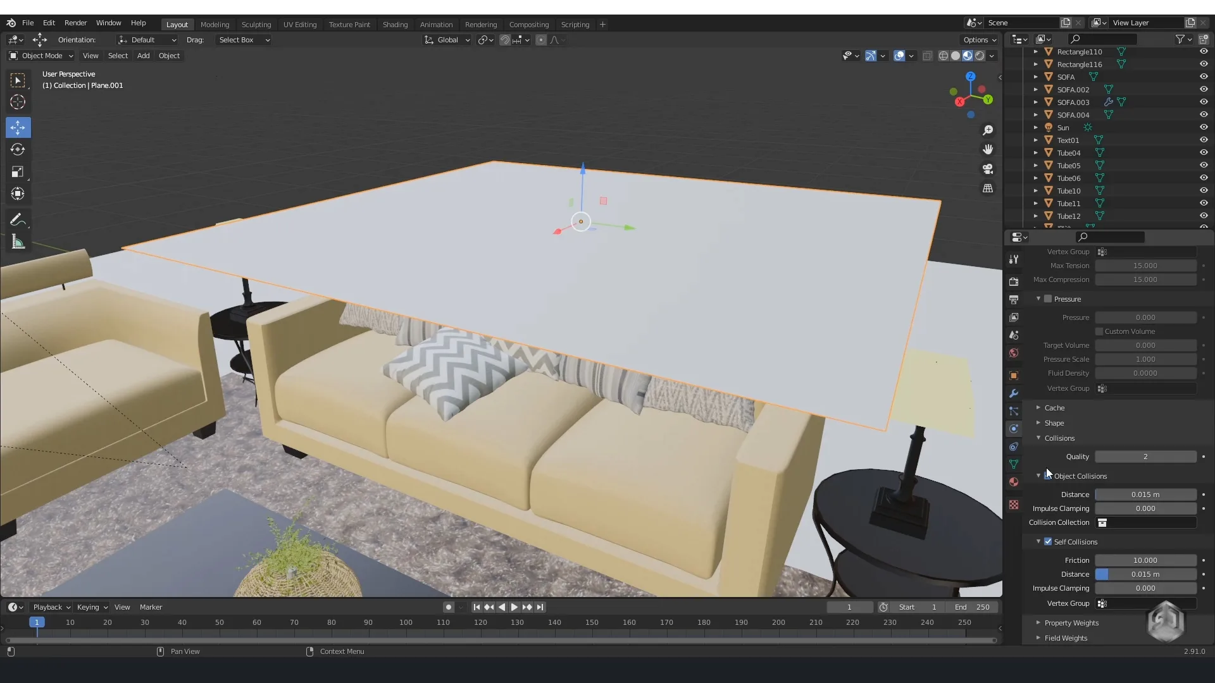
Task: Select the Scale tool in toolbar
Action: [x=18, y=172]
